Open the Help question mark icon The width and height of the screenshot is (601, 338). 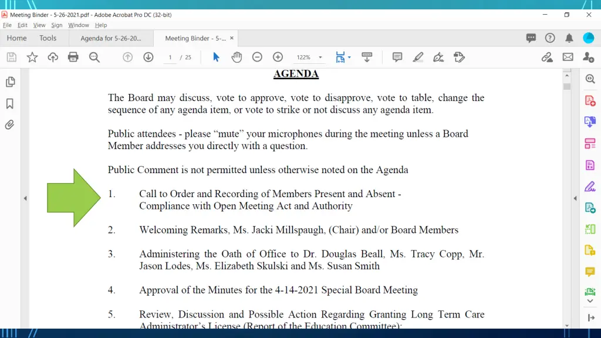[550, 38]
